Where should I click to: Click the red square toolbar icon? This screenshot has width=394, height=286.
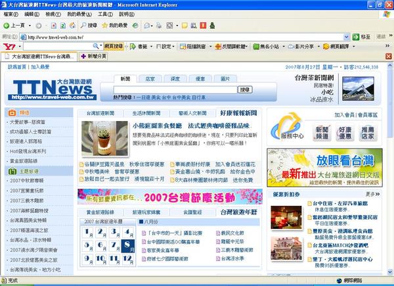(203, 26)
